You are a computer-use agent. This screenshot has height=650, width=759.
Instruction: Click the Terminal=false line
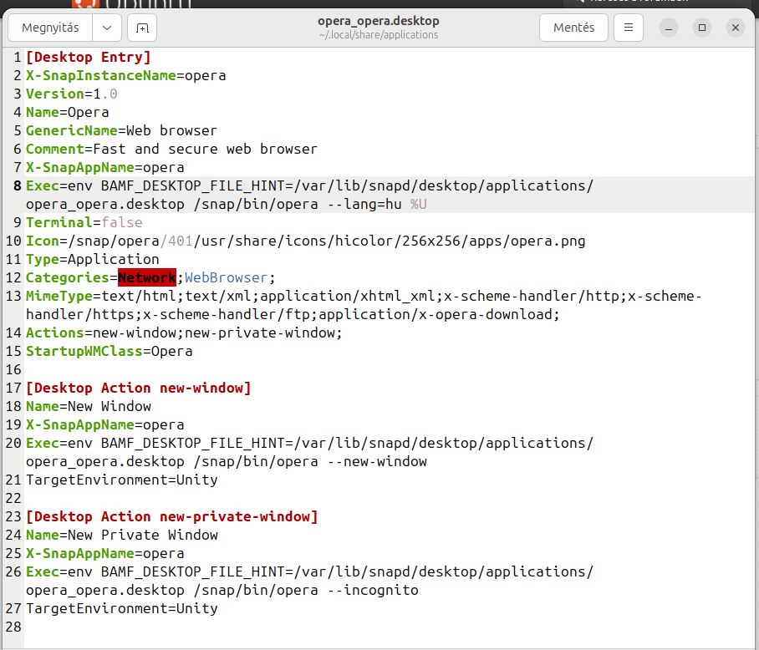(84, 222)
